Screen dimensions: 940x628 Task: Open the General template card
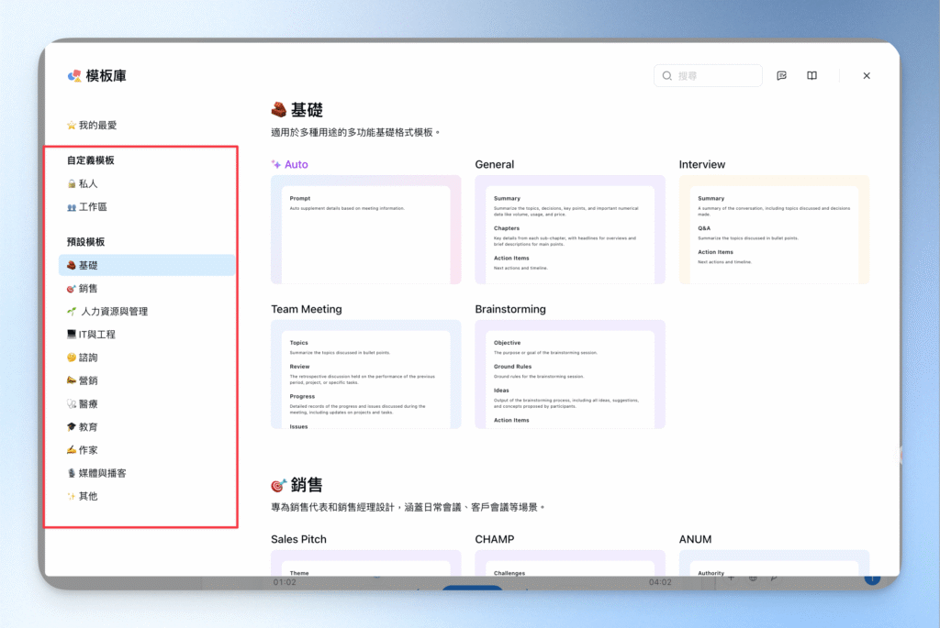[x=569, y=229]
